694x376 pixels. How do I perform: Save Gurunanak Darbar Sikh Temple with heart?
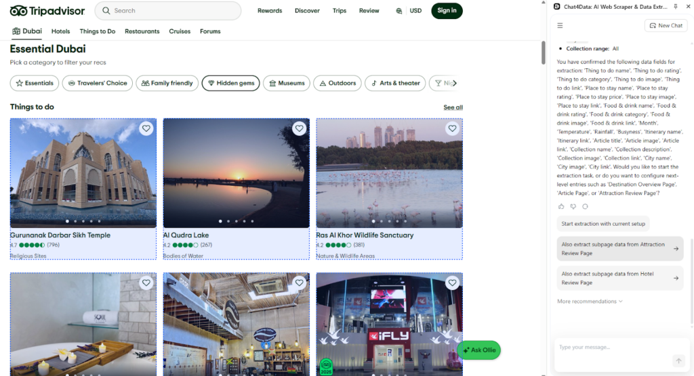point(146,128)
